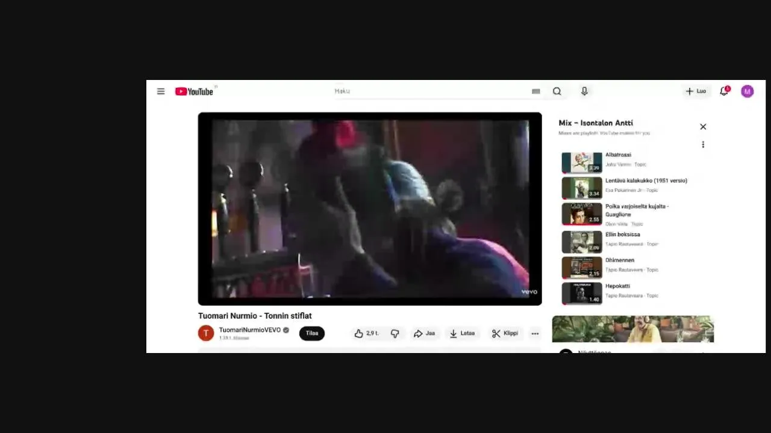Dislike the video with thumbs down
771x433 pixels.
coord(395,333)
